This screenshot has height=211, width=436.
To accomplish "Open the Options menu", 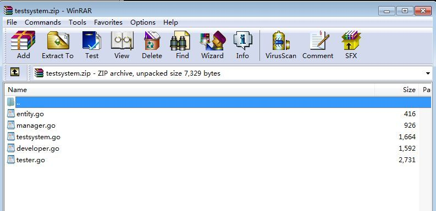I will click(143, 22).
